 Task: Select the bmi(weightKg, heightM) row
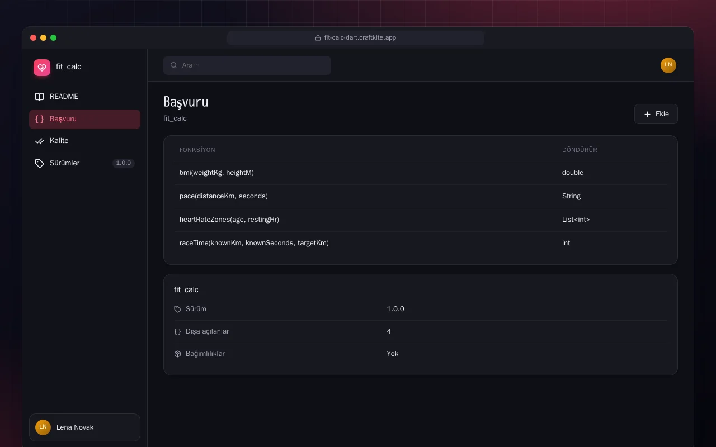click(421, 173)
